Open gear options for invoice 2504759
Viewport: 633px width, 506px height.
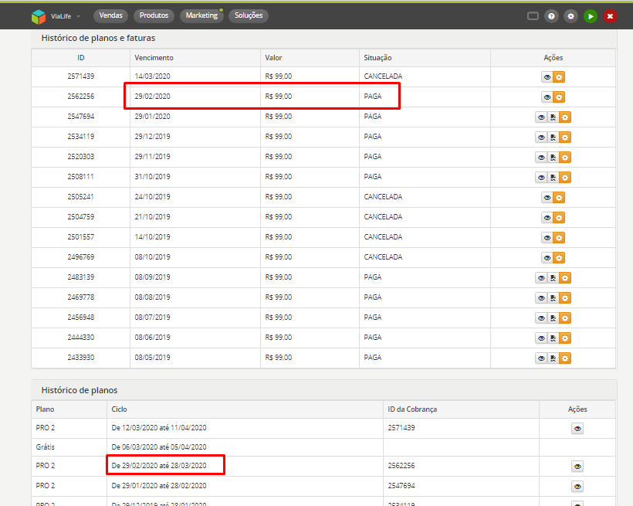[x=559, y=218]
